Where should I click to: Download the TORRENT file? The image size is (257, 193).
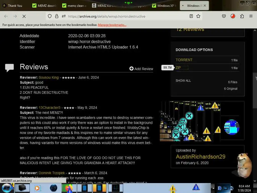pos(184,60)
